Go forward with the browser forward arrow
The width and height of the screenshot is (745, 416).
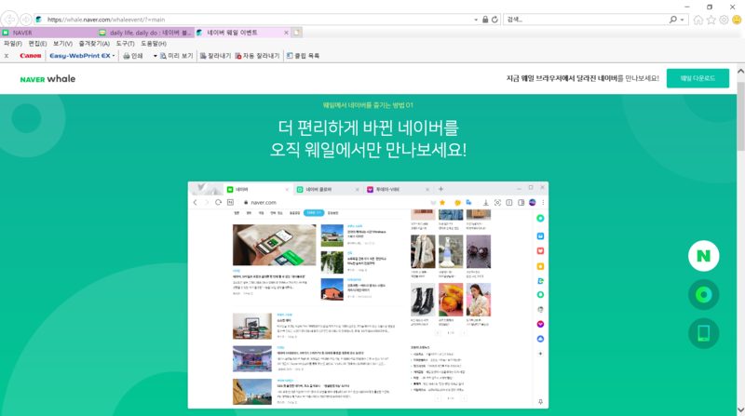point(26,20)
